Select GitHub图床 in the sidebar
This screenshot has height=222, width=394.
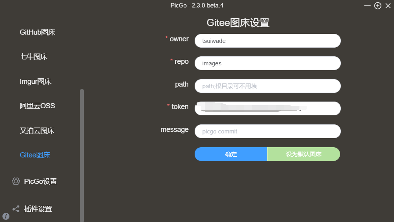(x=37, y=32)
